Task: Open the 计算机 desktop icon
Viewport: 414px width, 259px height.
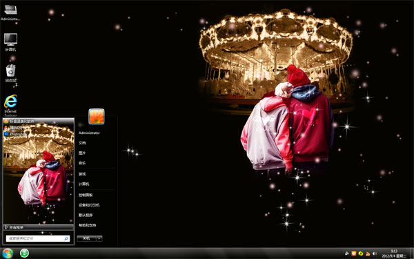Action: point(10,42)
